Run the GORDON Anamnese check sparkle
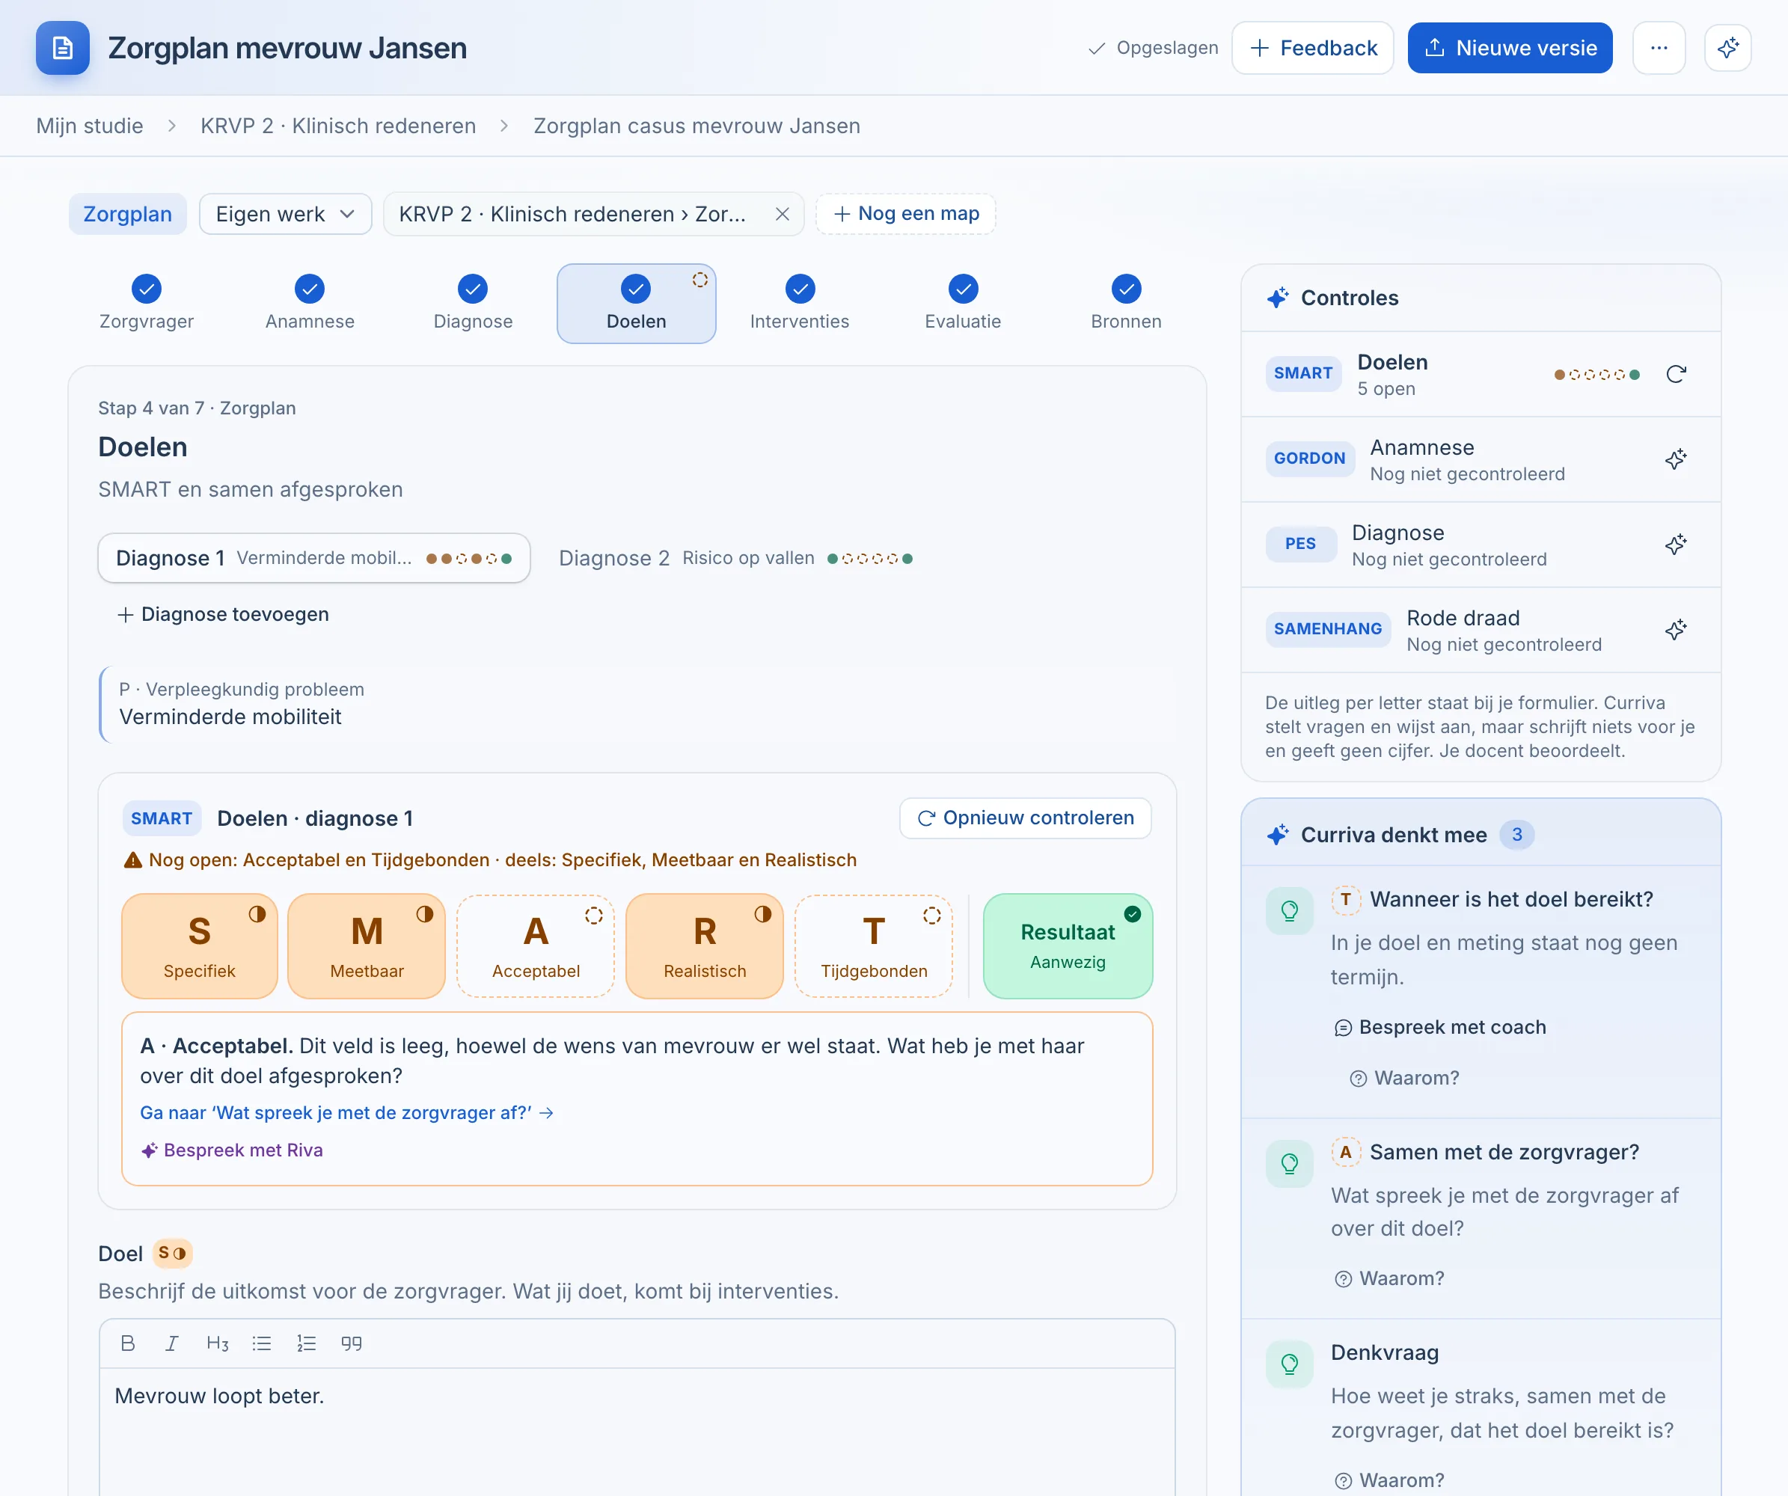Viewport: 1788px width, 1496px height. (x=1676, y=459)
